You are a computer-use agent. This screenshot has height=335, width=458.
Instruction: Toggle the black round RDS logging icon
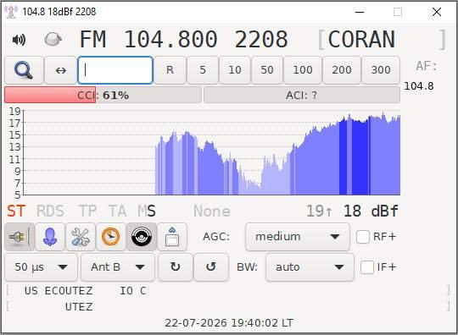coord(142,237)
